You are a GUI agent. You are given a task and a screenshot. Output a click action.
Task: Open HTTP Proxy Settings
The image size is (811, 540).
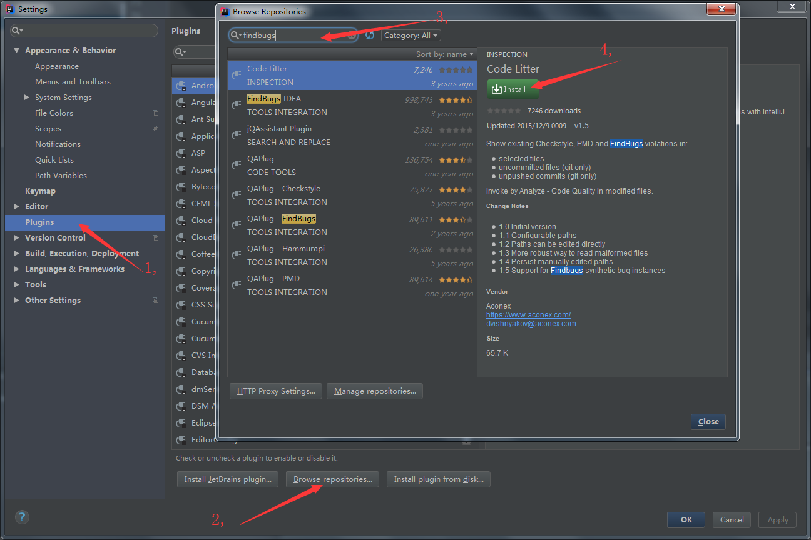277,391
